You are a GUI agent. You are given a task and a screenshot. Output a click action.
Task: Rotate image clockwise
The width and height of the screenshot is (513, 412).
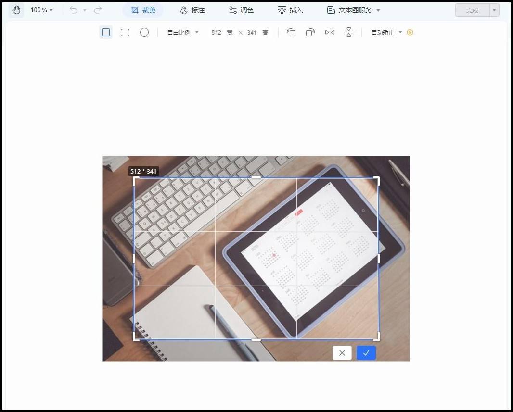[x=310, y=32]
